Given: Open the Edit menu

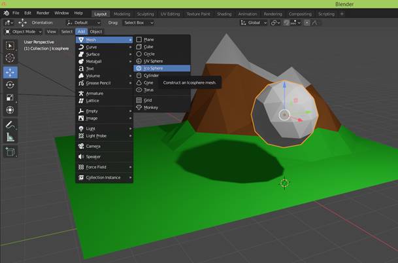Looking at the screenshot, I should (27, 13).
